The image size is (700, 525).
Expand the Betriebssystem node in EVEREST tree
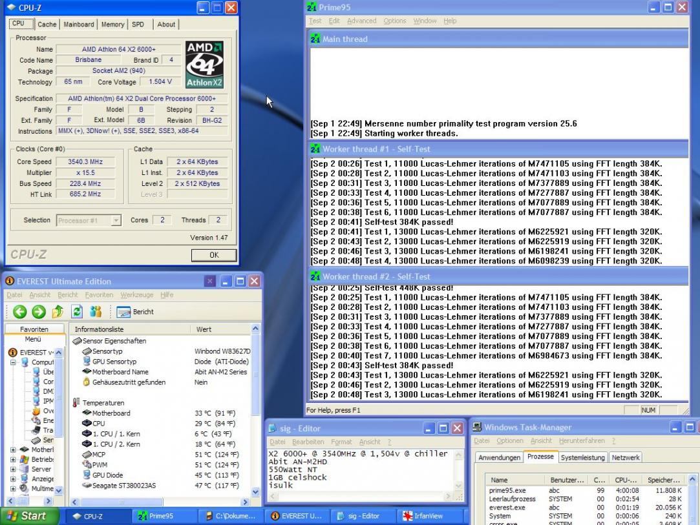tap(14, 459)
